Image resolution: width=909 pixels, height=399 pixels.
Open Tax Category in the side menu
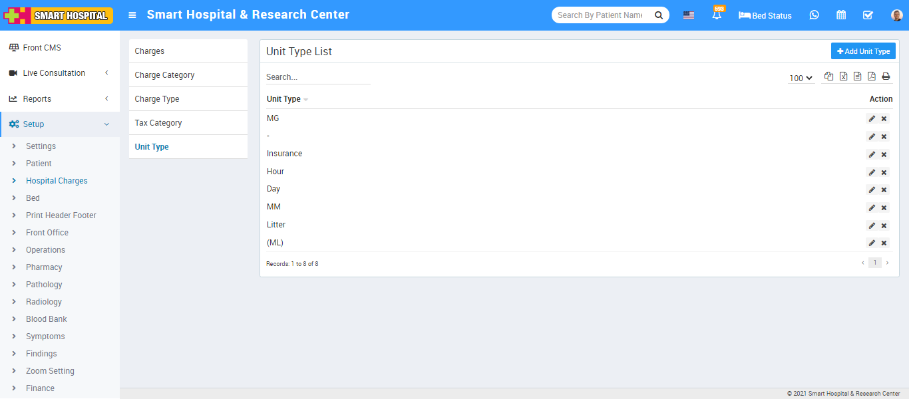point(158,123)
